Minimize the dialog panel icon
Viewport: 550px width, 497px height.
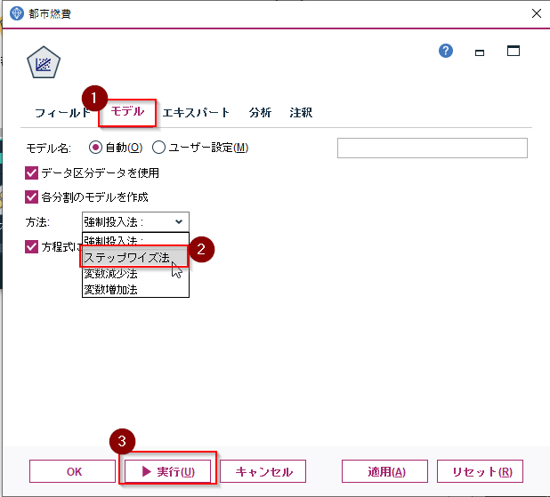pyautogui.click(x=480, y=52)
